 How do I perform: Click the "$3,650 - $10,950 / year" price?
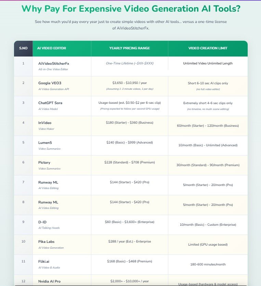click(129, 83)
